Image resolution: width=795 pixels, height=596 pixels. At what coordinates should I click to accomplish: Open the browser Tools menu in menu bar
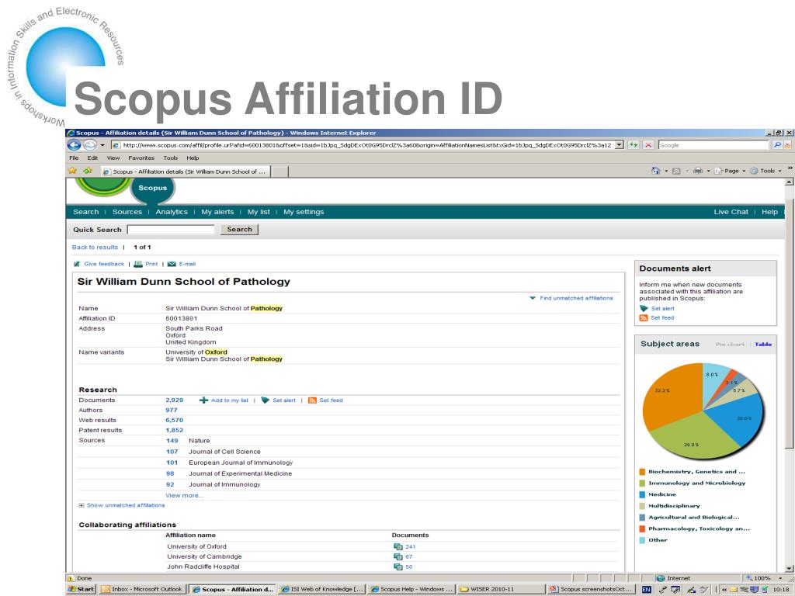coord(170,158)
